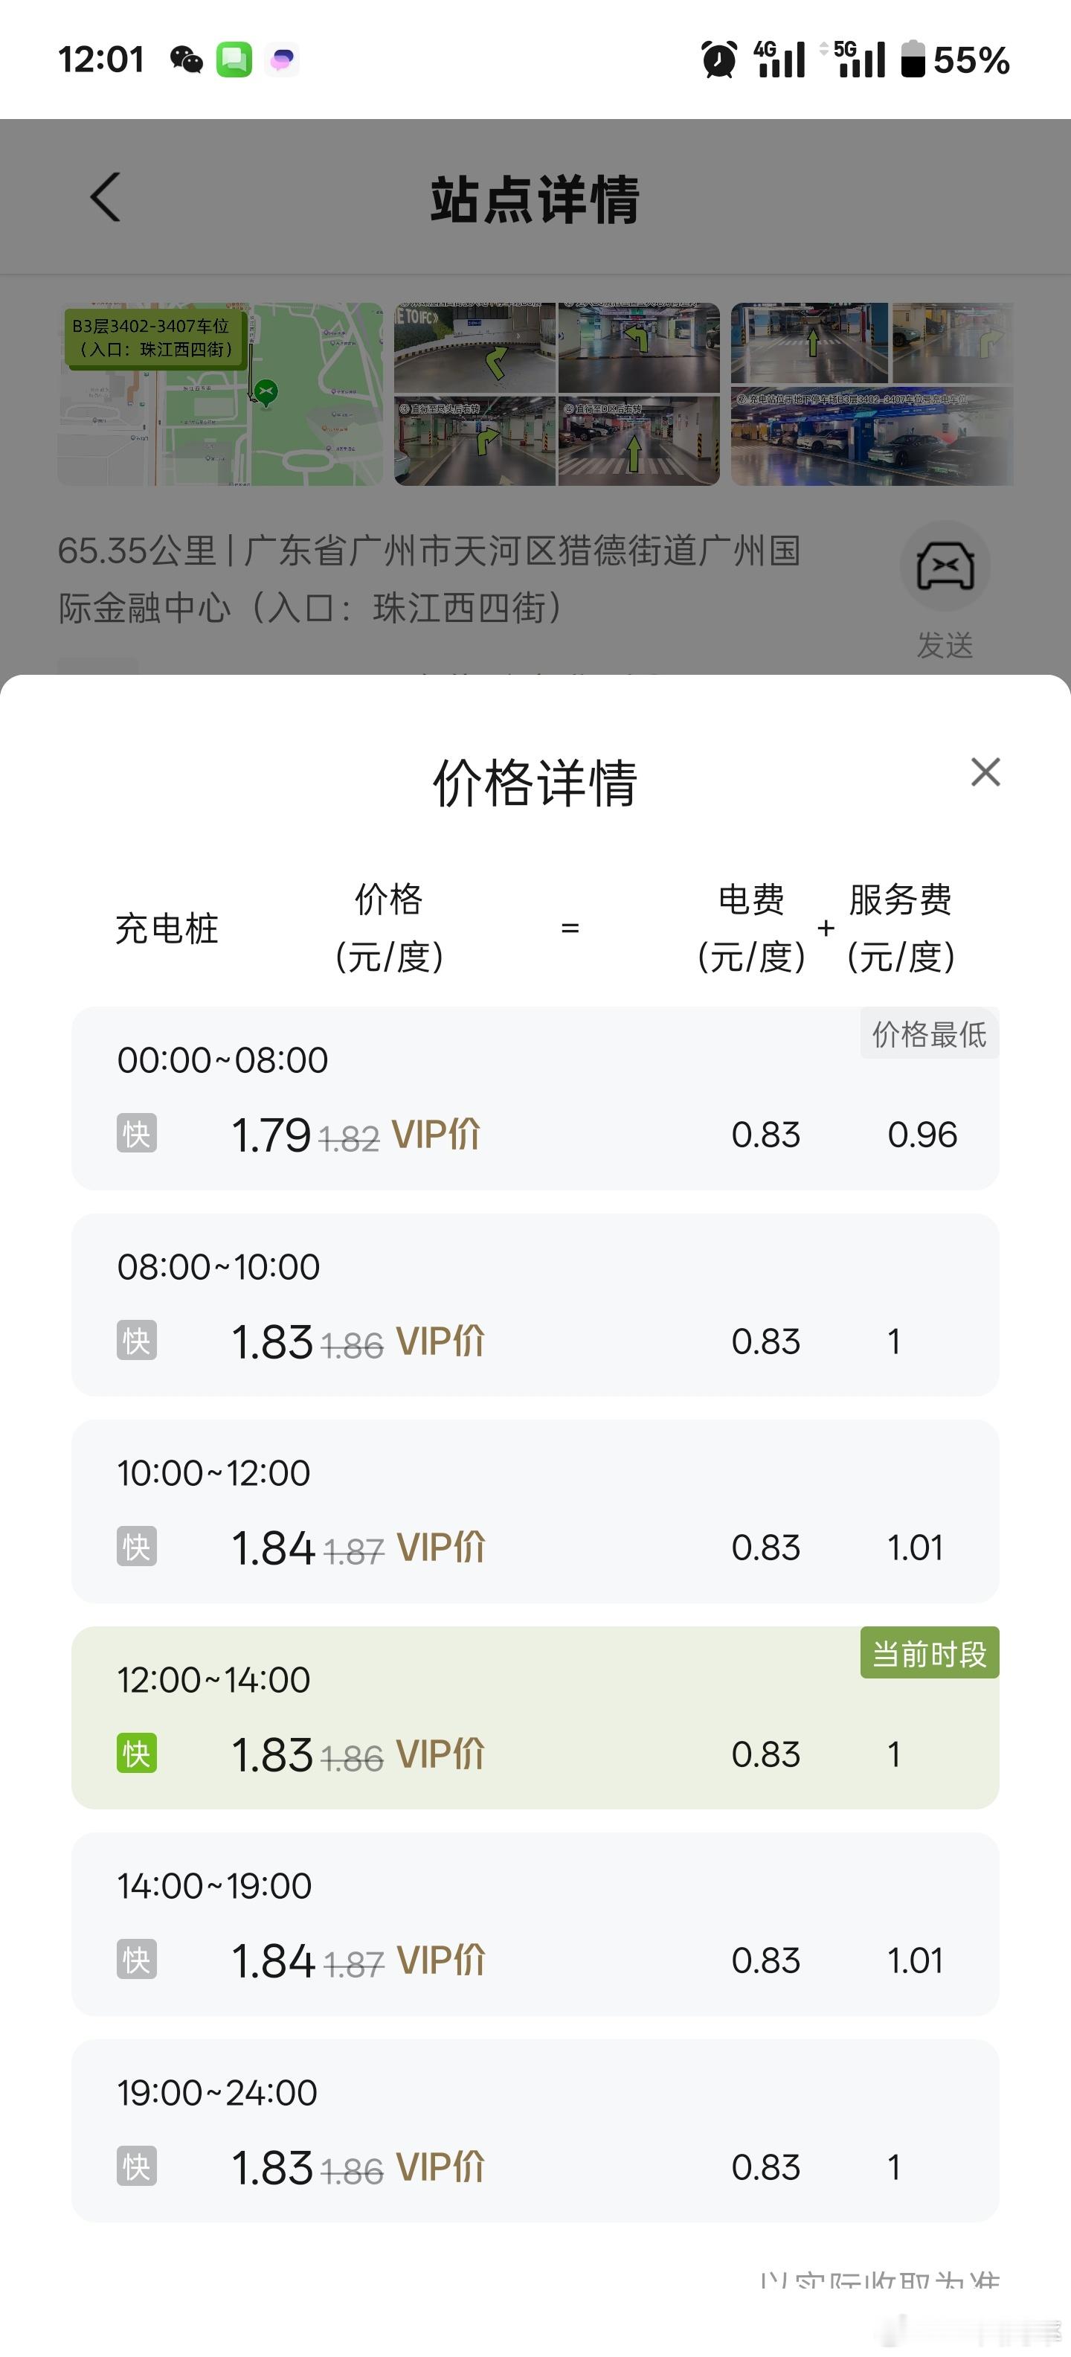The height and width of the screenshot is (2357, 1071).
Task: Tap the back arrow on station details
Action: pyautogui.click(x=105, y=196)
